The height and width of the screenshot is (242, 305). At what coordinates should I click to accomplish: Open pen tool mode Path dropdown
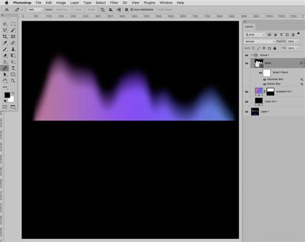[x=35, y=10]
